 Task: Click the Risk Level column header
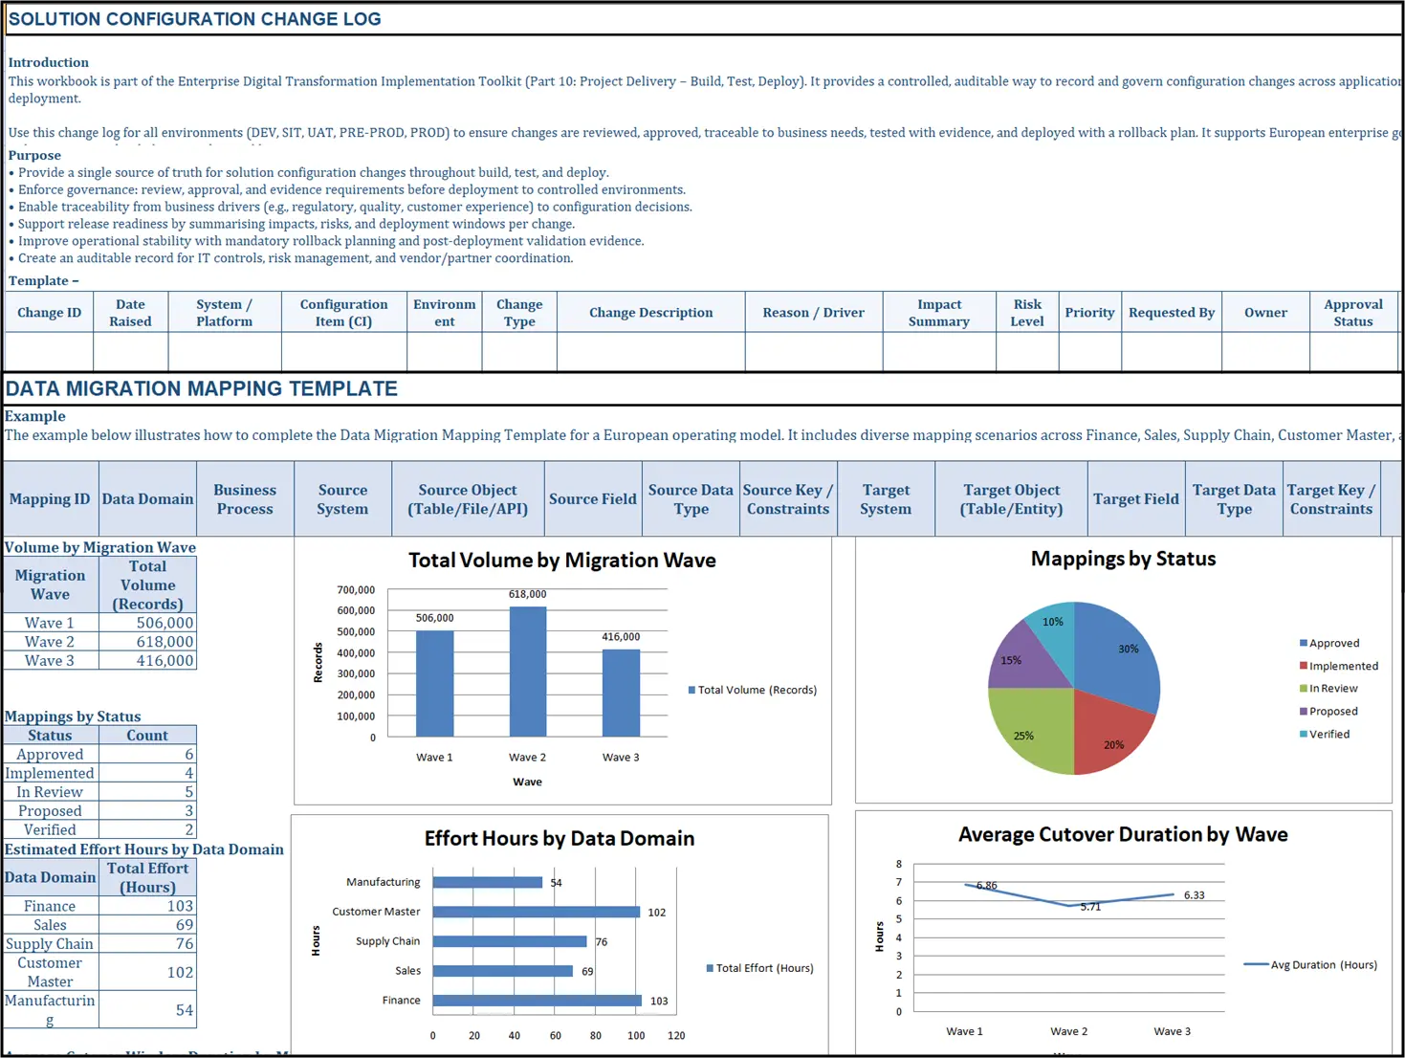1026,313
